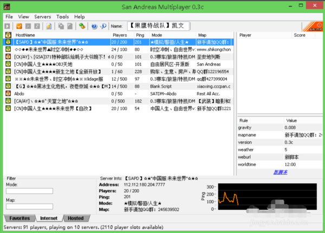The width and height of the screenshot is (325, 233).
Task: Click the version rule row
Action: tap(280, 142)
